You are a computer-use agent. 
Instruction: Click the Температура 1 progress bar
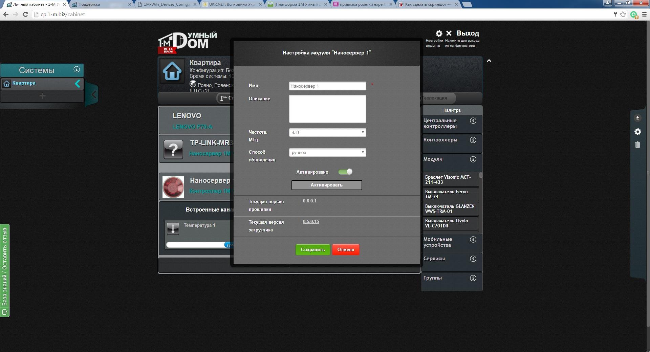pyautogui.click(x=200, y=245)
